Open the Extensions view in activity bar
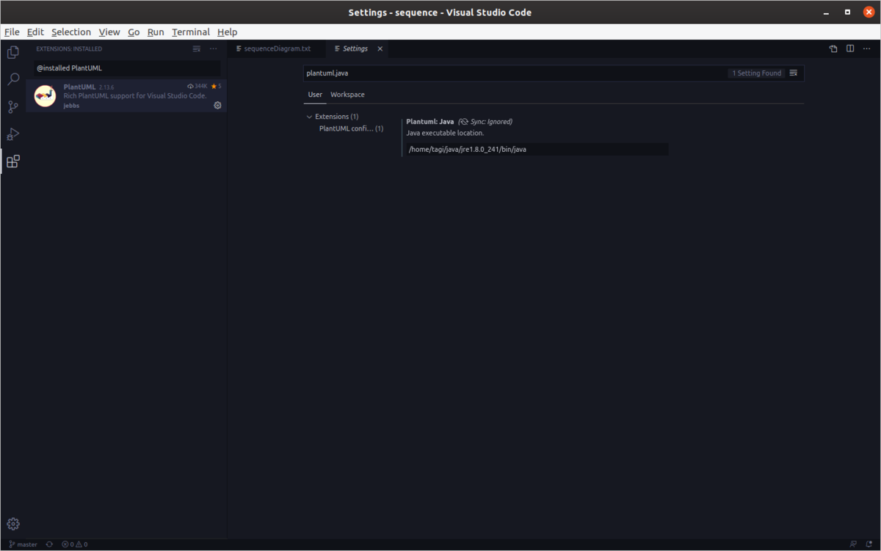 (x=13, y=161)
